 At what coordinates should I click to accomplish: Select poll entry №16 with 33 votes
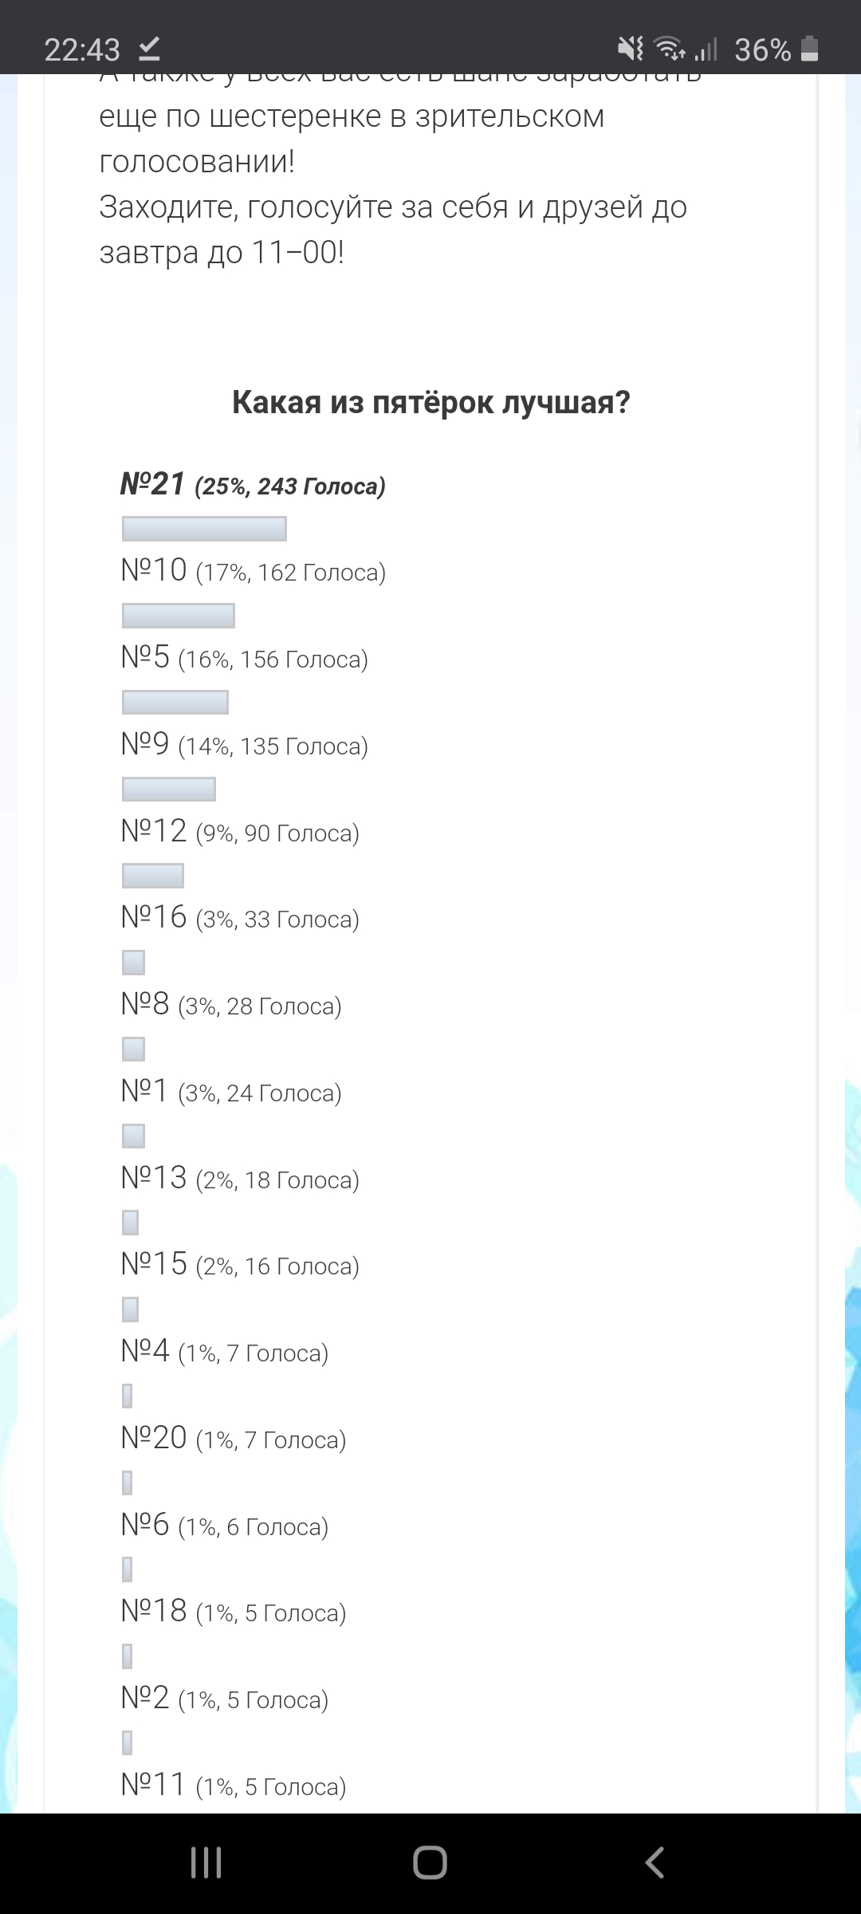240,918
